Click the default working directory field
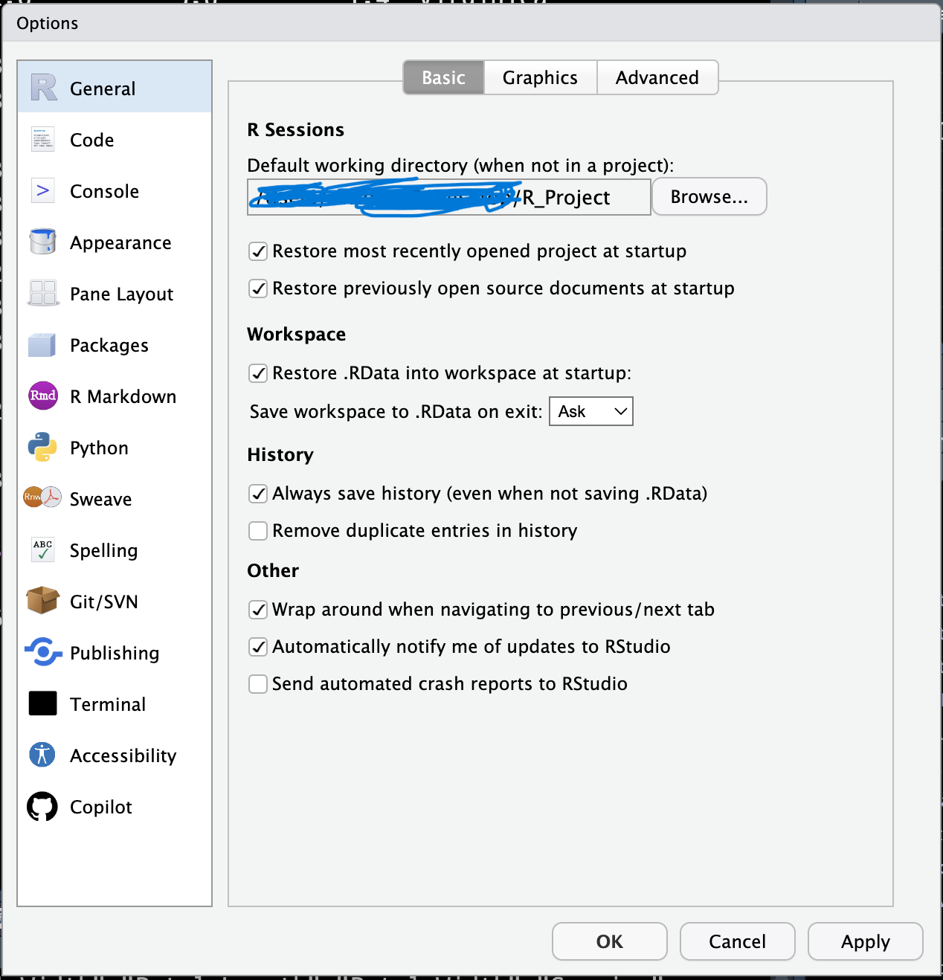The width and height of the screenshot is (943, 980). (x=449, y=196)
